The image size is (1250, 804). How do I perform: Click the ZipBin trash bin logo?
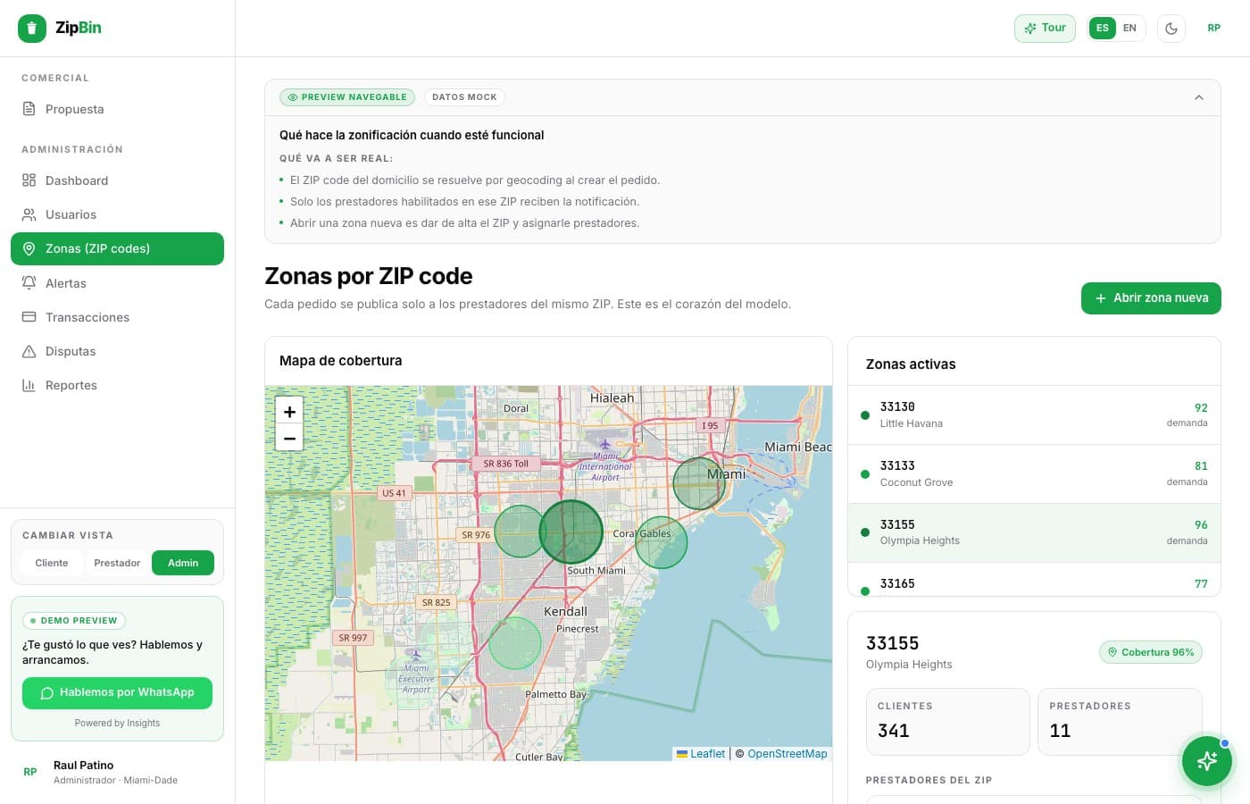pos(32,29)
